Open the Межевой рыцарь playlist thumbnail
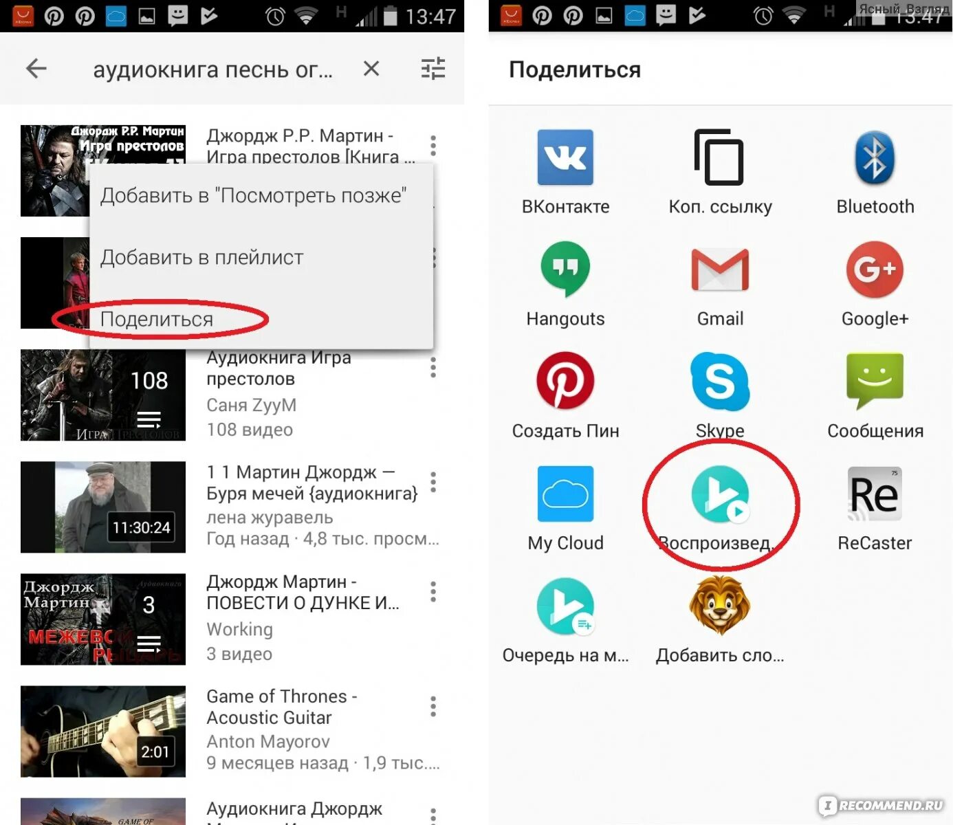This screenshot has height=825, width=953. click(x=103, y=619)
